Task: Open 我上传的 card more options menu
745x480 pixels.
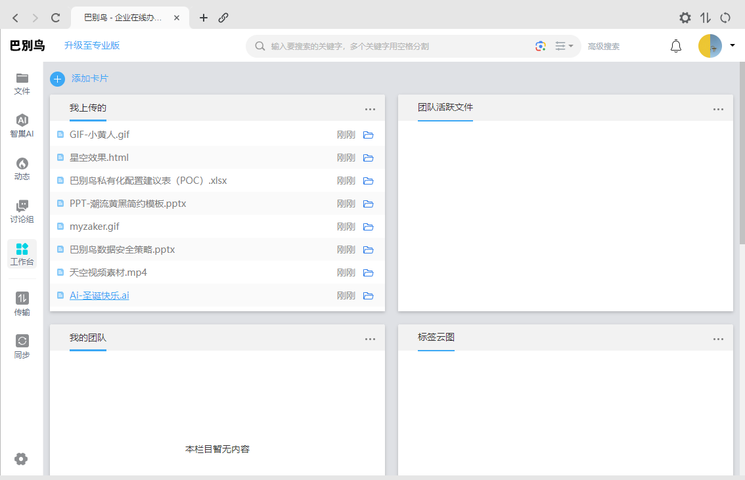Action: [370, 109]
